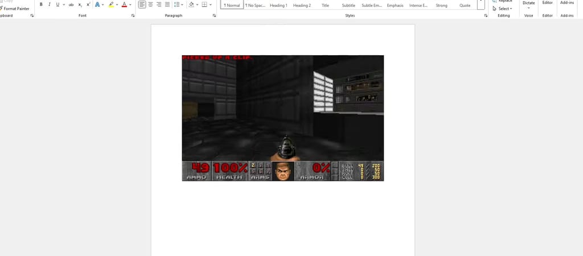
Task: Select the Doom screenshot image in document
Action: point(282,118)
